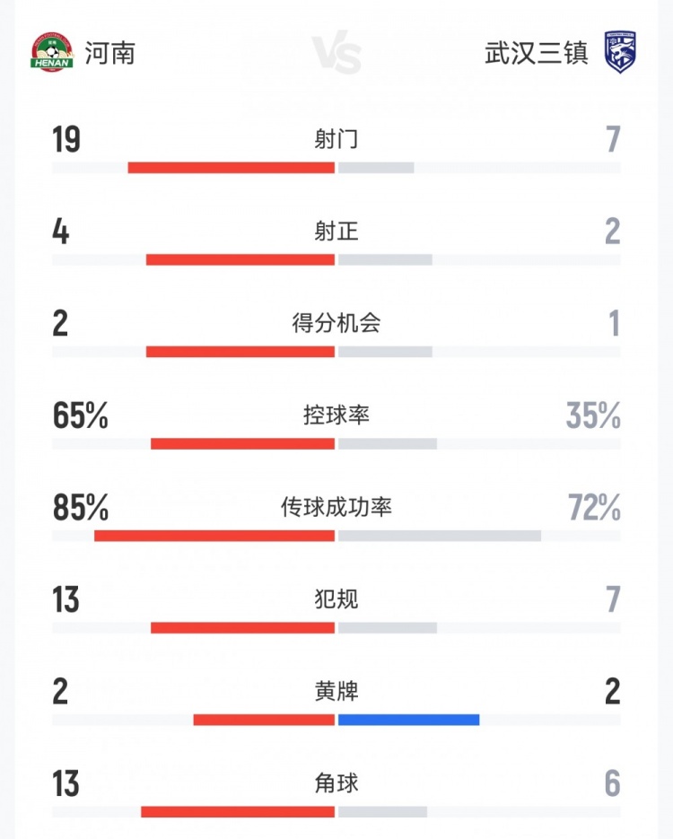Select the 传球成功率 stat label
This screenshot has width=673, height=839.
[336, 508]
